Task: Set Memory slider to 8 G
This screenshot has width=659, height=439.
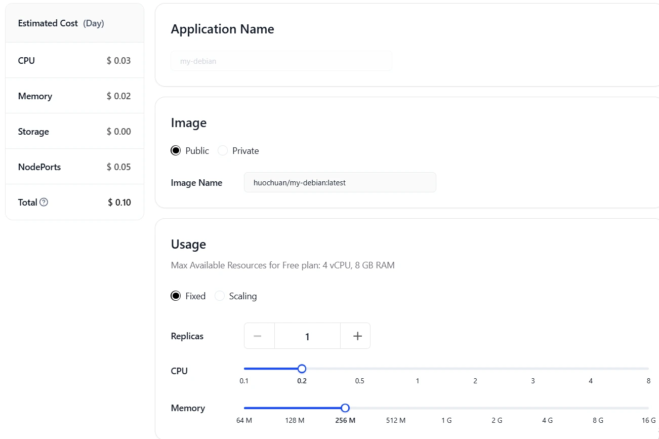Action: click(x=598, y=408)
